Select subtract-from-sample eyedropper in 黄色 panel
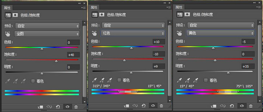The image size is (263, 112). point(195,80)
